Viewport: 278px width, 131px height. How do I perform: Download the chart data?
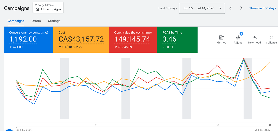pyautogui.click(x=254, y=40)
